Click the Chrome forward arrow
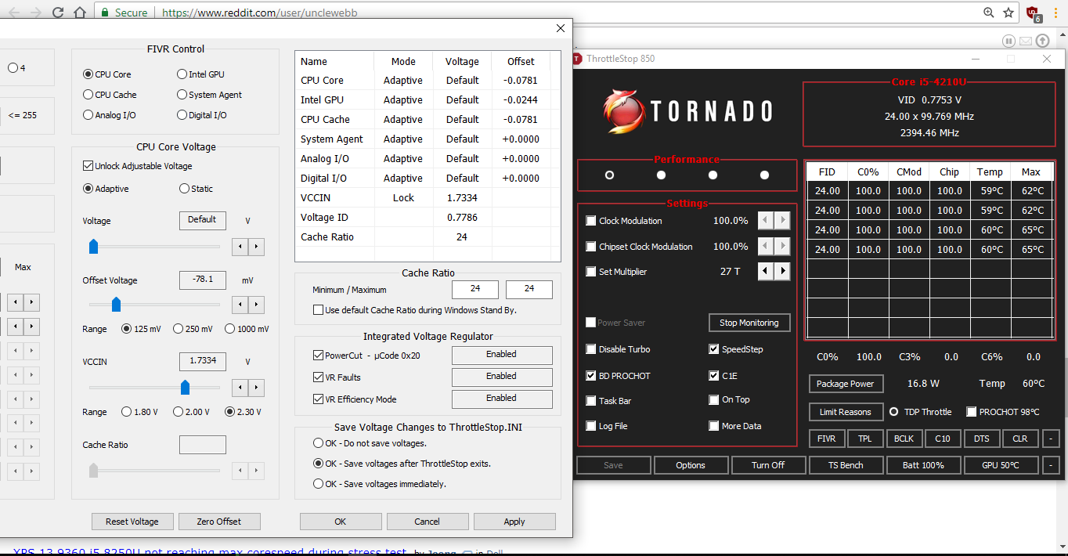 coord(34,13)
